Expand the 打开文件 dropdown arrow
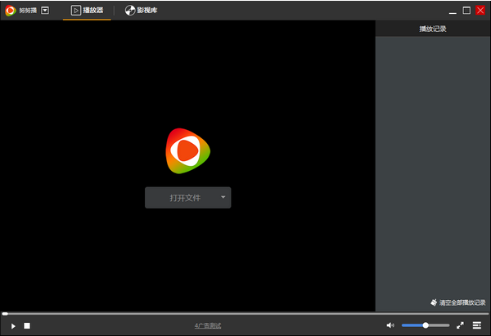 pos(223,197)
